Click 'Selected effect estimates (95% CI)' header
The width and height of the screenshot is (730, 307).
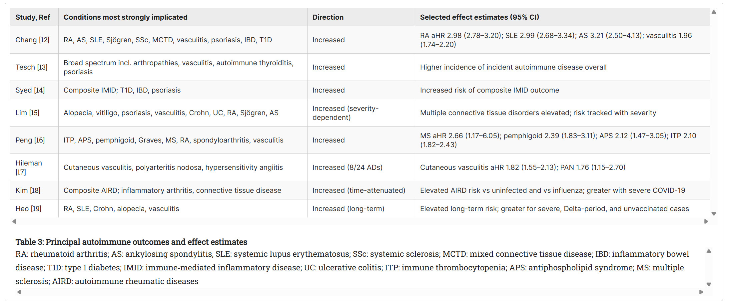pyautogui.click(x=479, y=17)
